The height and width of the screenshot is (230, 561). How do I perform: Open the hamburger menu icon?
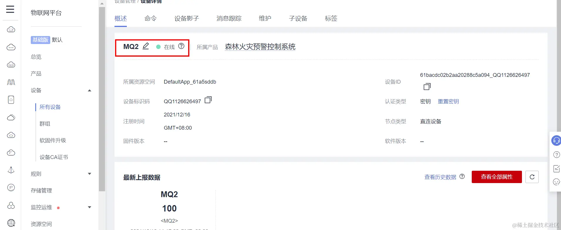click(10, 9)
